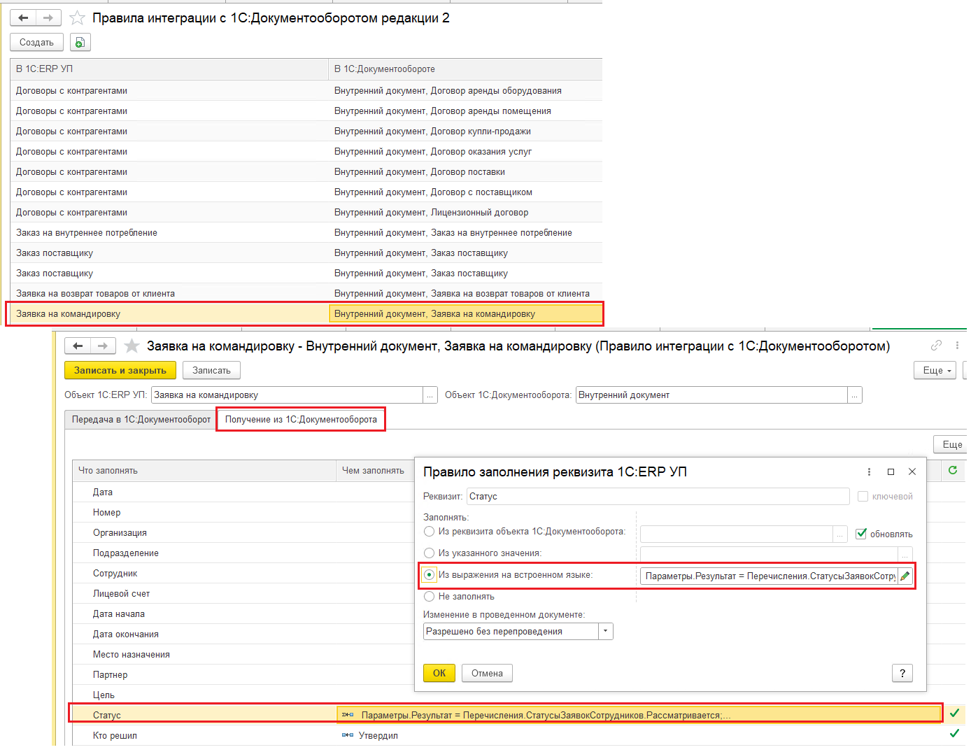The width and height of the screenshot is (971, 752).
Task: Click the green document icon next to Создать
Action: pyautogui.click(x=80, y=43)
